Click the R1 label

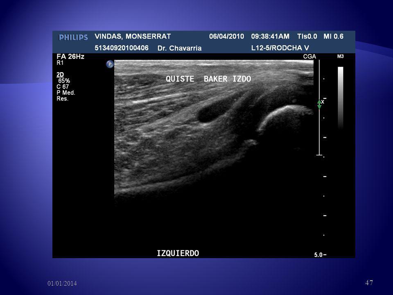[x=60, y=63]
